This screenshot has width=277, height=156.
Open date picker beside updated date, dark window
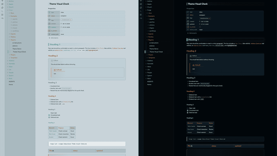pyautogui.click(x=200, y=24)
